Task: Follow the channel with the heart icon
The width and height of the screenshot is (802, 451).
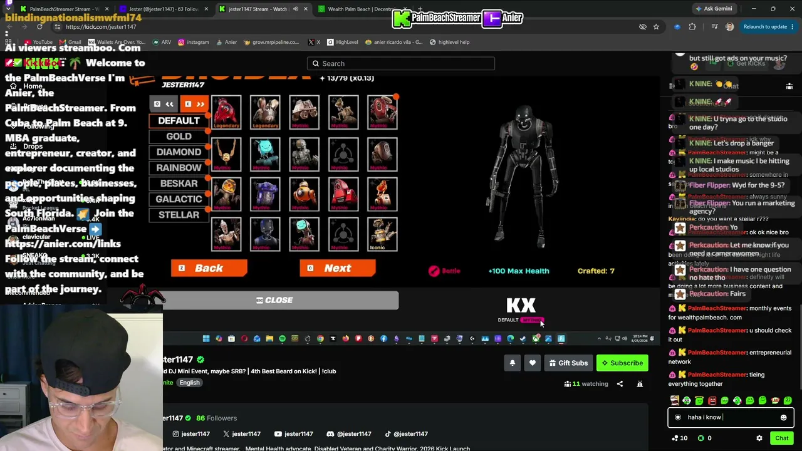Action: [533, 363]
